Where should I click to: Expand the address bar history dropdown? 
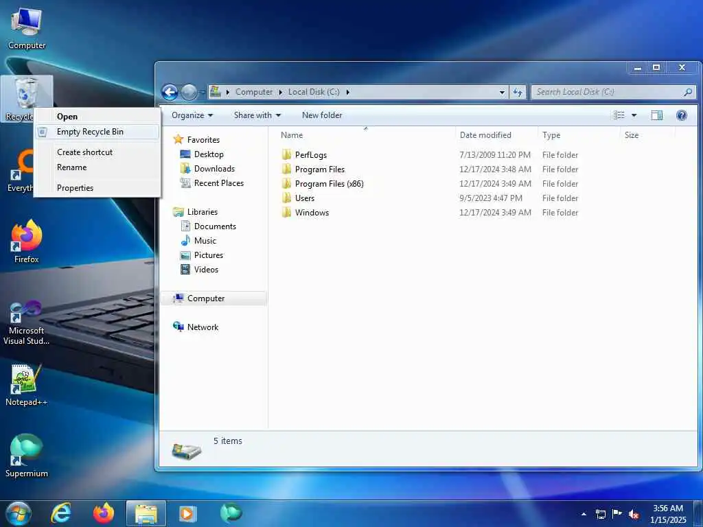click(502, 93)
